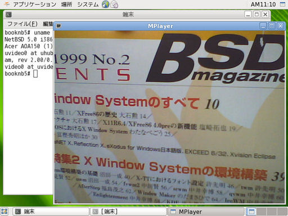Viewport: 288px width, 216px height.
Task: Switch to the 端末 taskbar button
Action: pyautogui.click(x=51, y=211)
